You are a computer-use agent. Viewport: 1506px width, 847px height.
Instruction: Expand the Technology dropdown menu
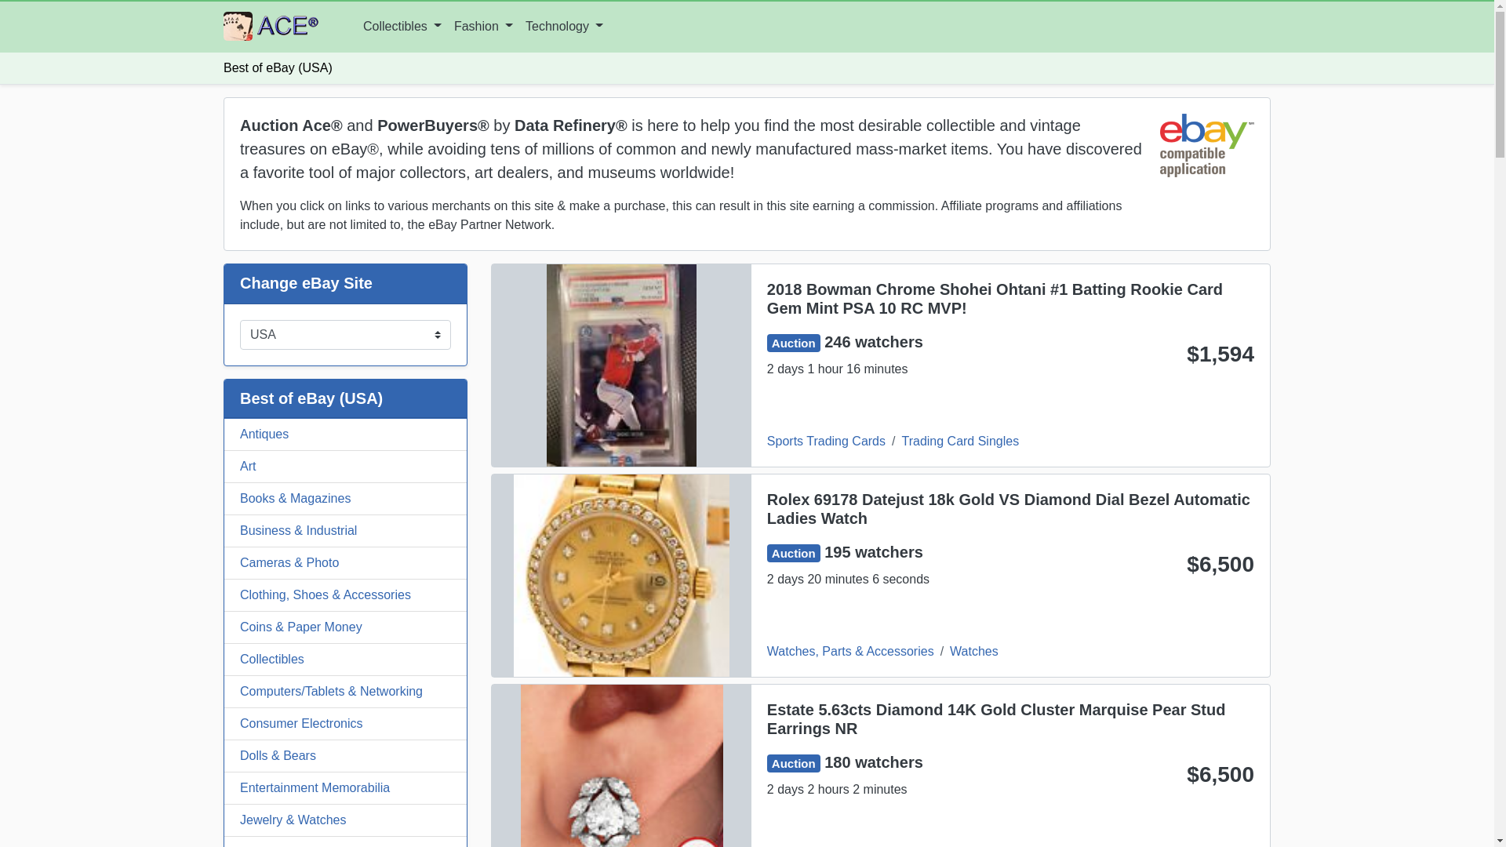(x=564, y=27)
